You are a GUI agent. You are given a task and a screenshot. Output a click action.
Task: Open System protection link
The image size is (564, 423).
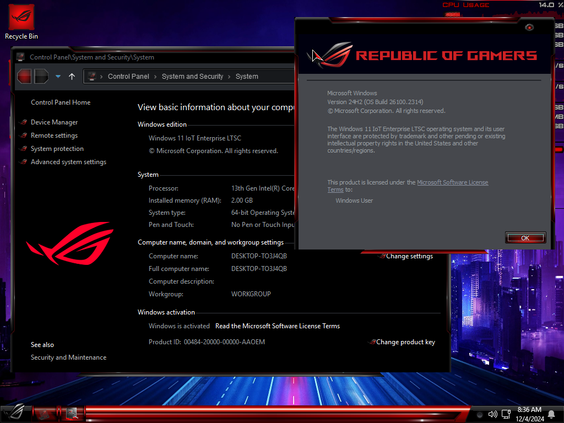click(57, 149)
